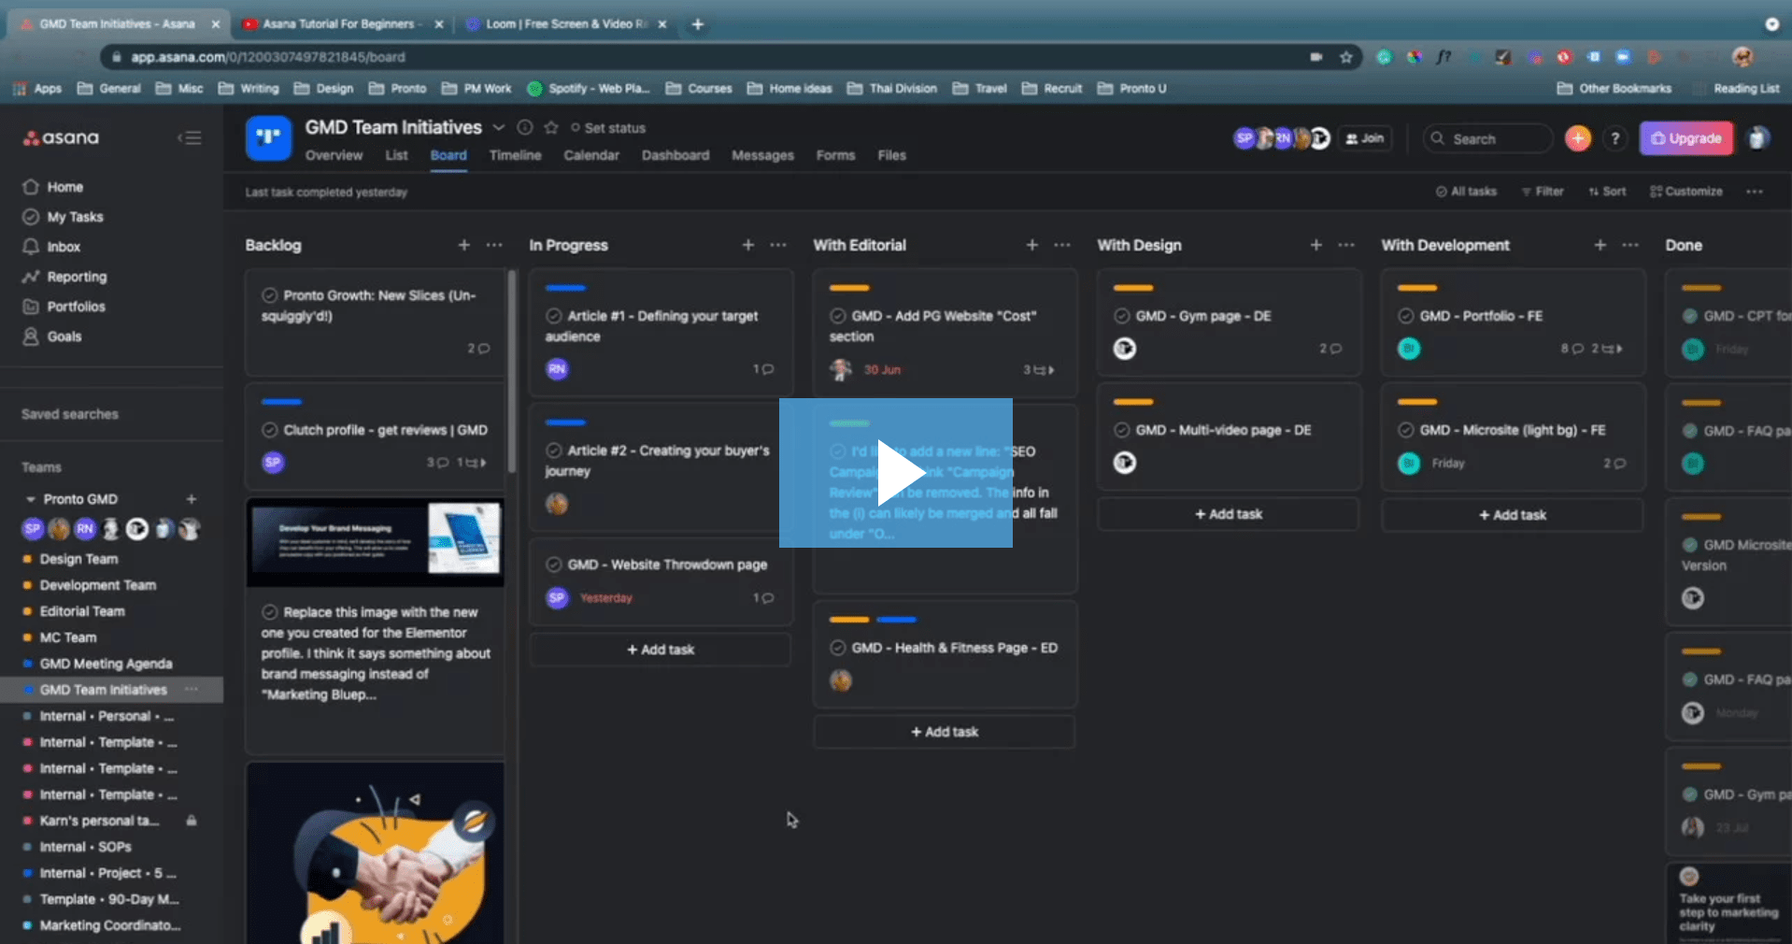Check off GMD - Website Throwdown page
The height and width of the screenshot is (944, 1792).
click(x=554, y=565)
